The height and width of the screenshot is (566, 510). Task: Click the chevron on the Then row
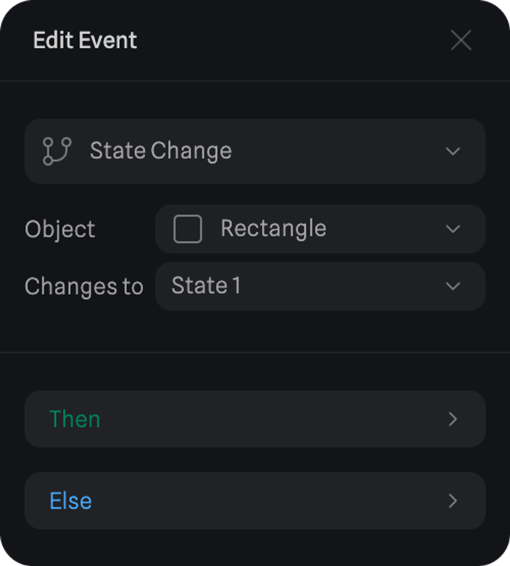click(453, 419)
